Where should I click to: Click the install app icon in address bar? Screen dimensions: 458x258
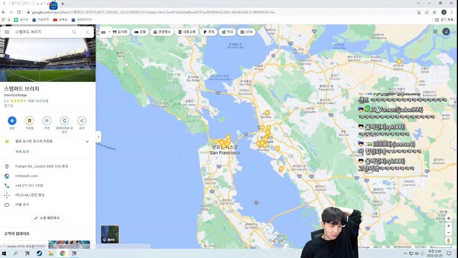pyautogui.click(x=419, y=12)
